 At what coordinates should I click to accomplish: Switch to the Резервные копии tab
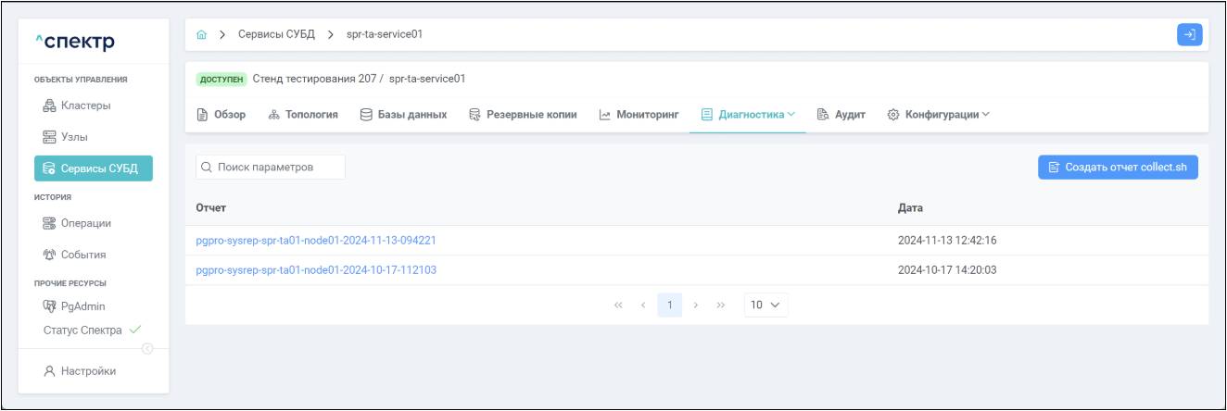pyautogui.click(x=524, y=115)
